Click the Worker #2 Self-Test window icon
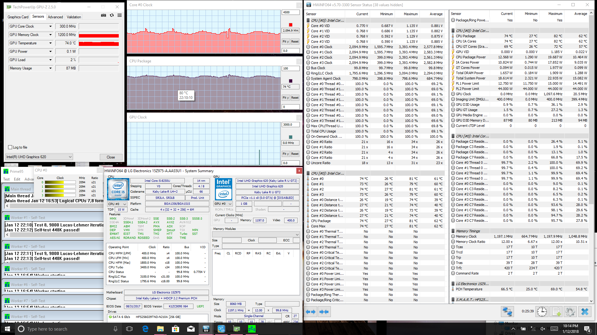This screenshot has width=597, height=335. (x=7, y=247)
